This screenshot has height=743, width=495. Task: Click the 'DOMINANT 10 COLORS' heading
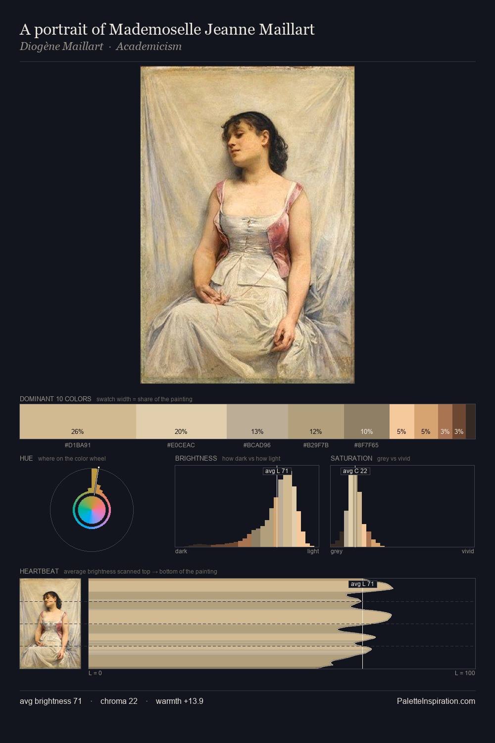[x=55, y=399]
